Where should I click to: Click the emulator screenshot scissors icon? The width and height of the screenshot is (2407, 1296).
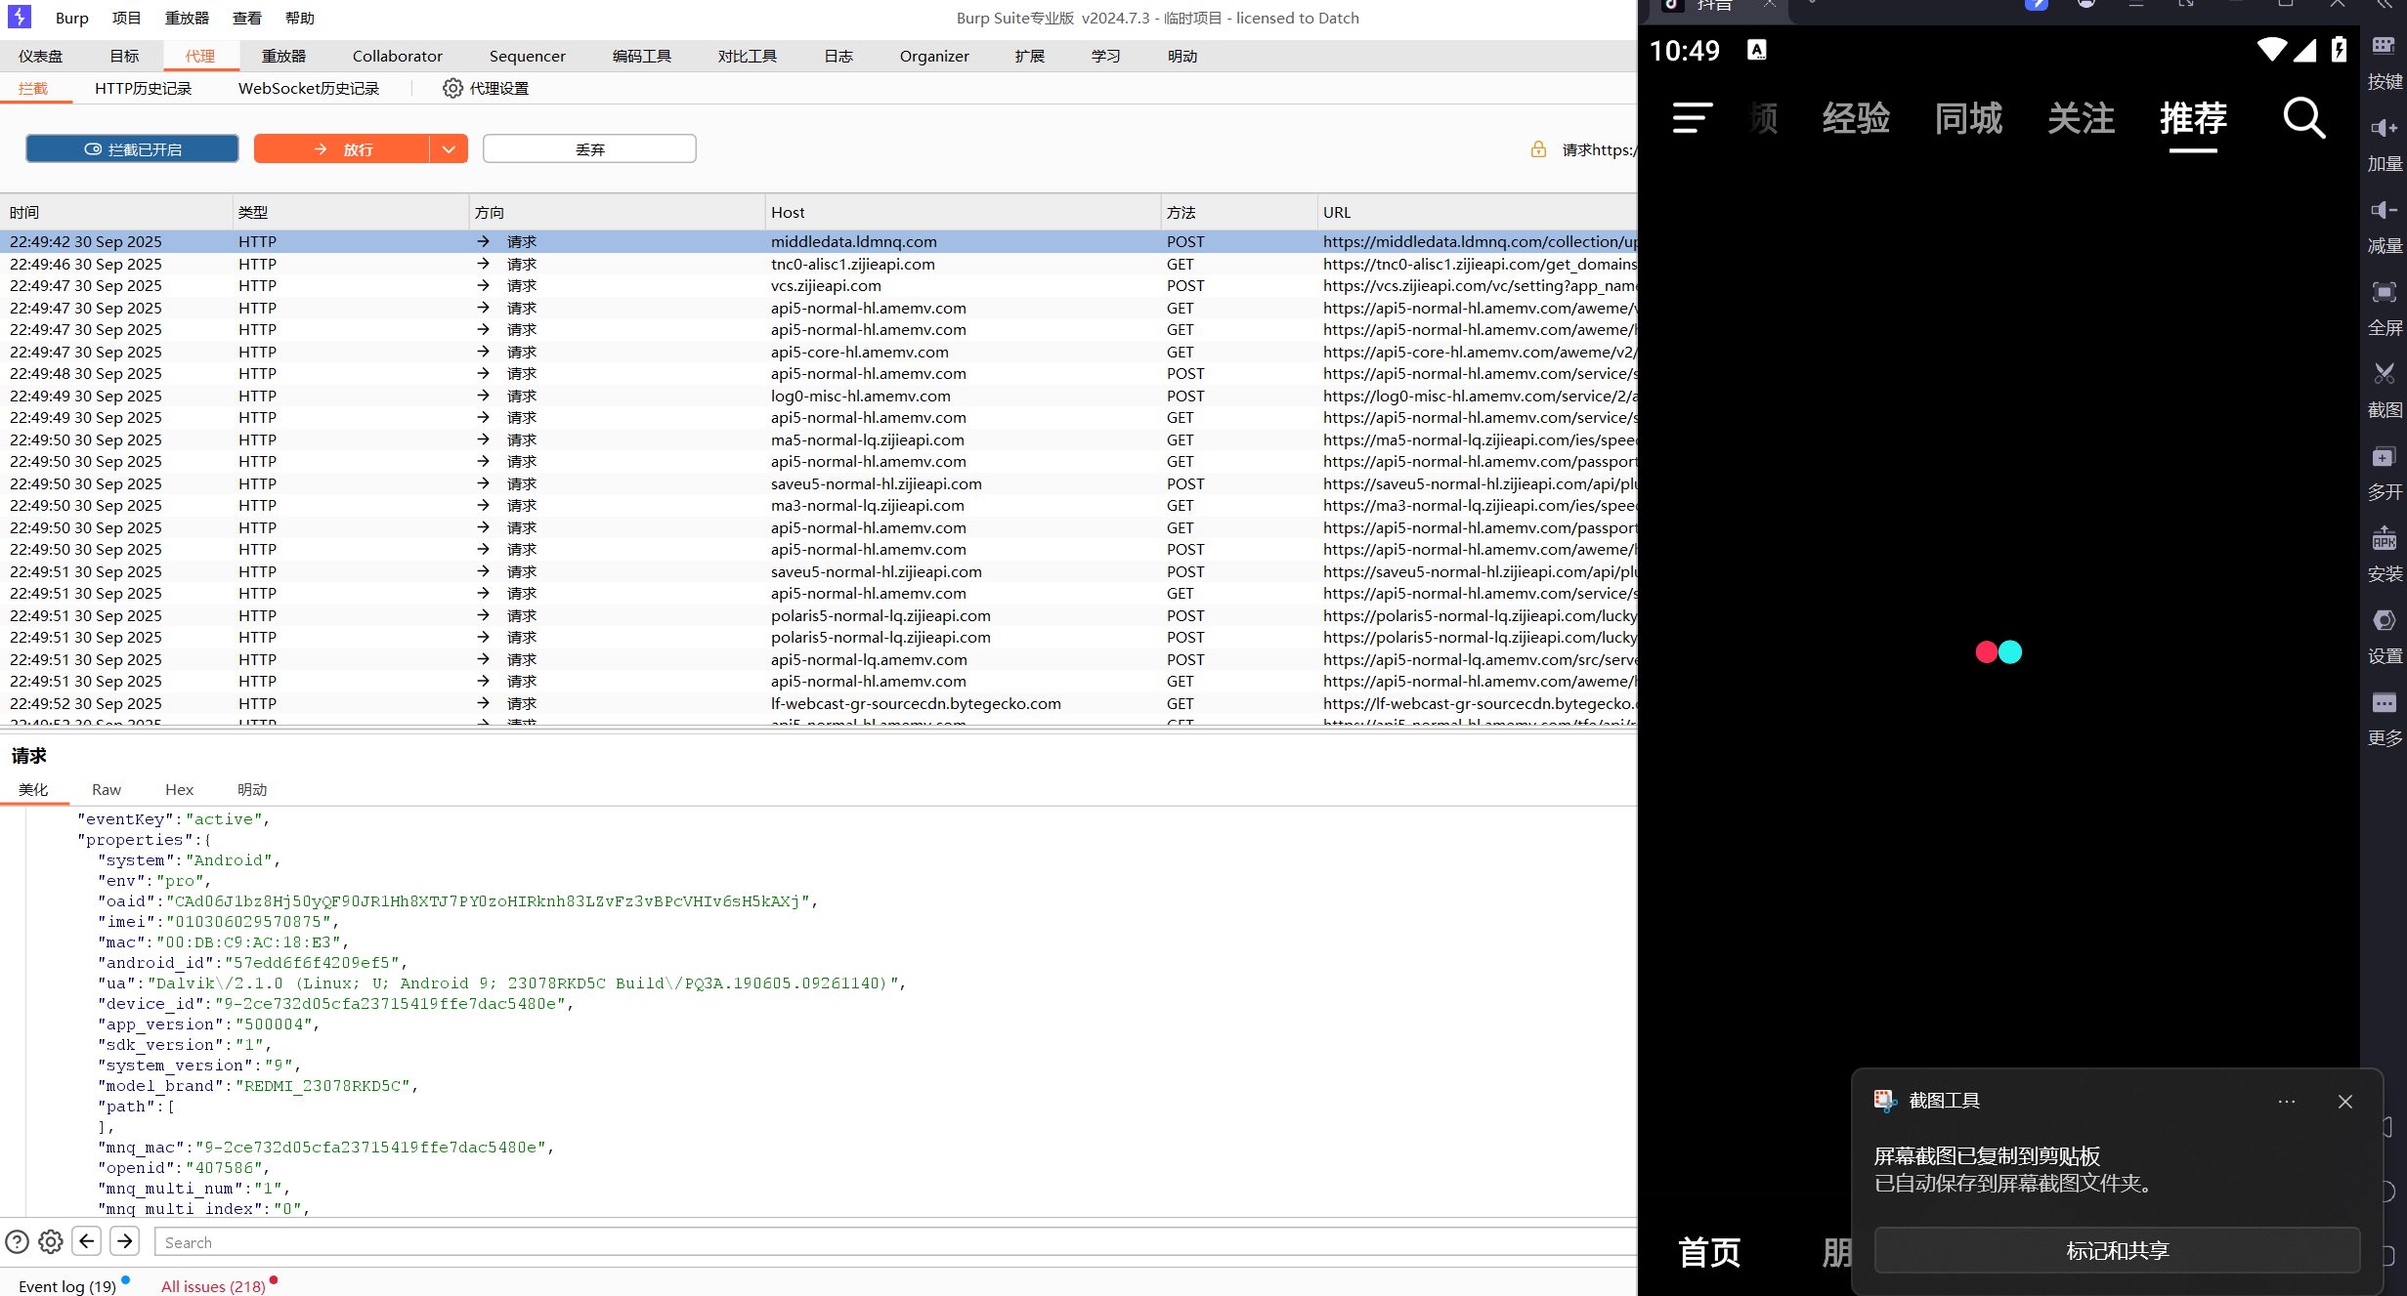[2384, 374]
